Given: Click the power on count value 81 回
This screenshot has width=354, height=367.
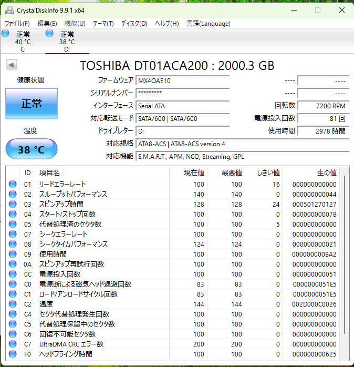Looking at the screenshot, I should pyautogui.click(x=324, y=118).
